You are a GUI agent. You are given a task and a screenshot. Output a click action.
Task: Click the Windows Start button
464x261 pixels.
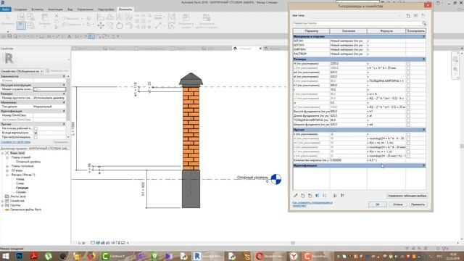tap(6, 256)
